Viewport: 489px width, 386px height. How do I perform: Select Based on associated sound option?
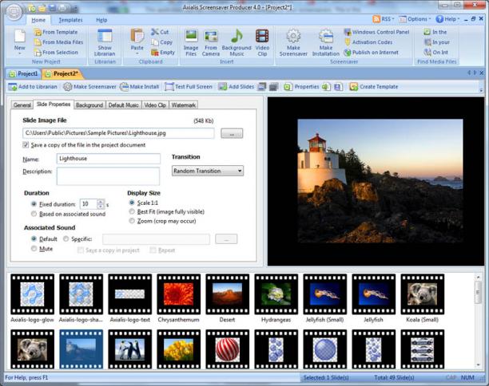coord(34,214)
